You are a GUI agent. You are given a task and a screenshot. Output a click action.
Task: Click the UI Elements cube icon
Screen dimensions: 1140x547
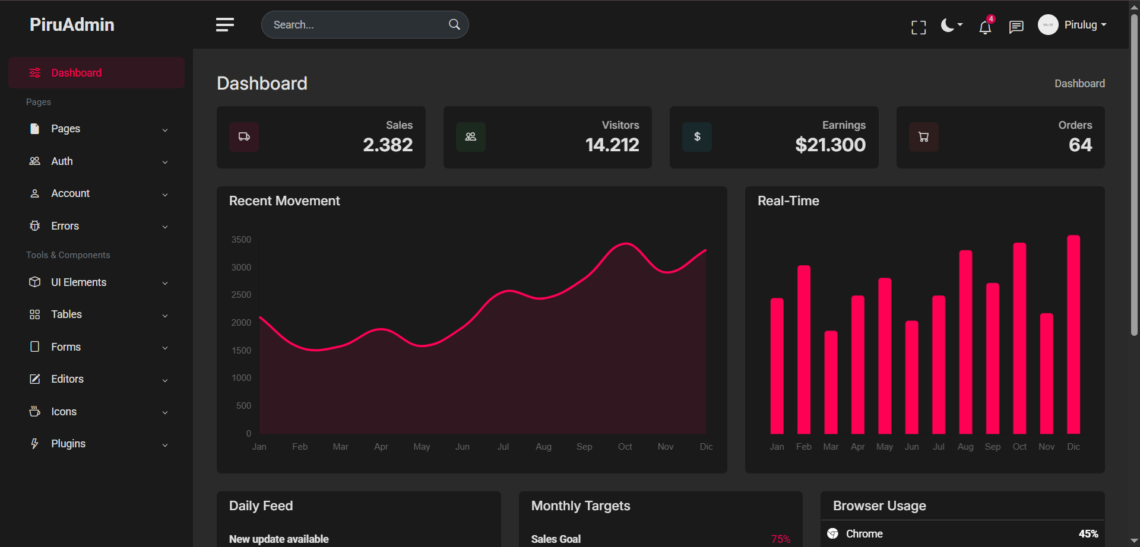(x=35, y=282)
